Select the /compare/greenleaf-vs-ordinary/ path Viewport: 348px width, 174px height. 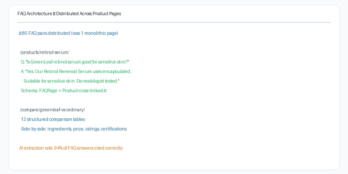tap(52, 110)
